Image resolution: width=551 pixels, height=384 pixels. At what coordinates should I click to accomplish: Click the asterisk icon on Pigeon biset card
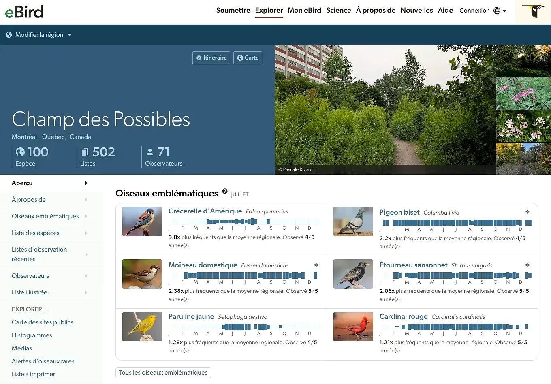528,213
